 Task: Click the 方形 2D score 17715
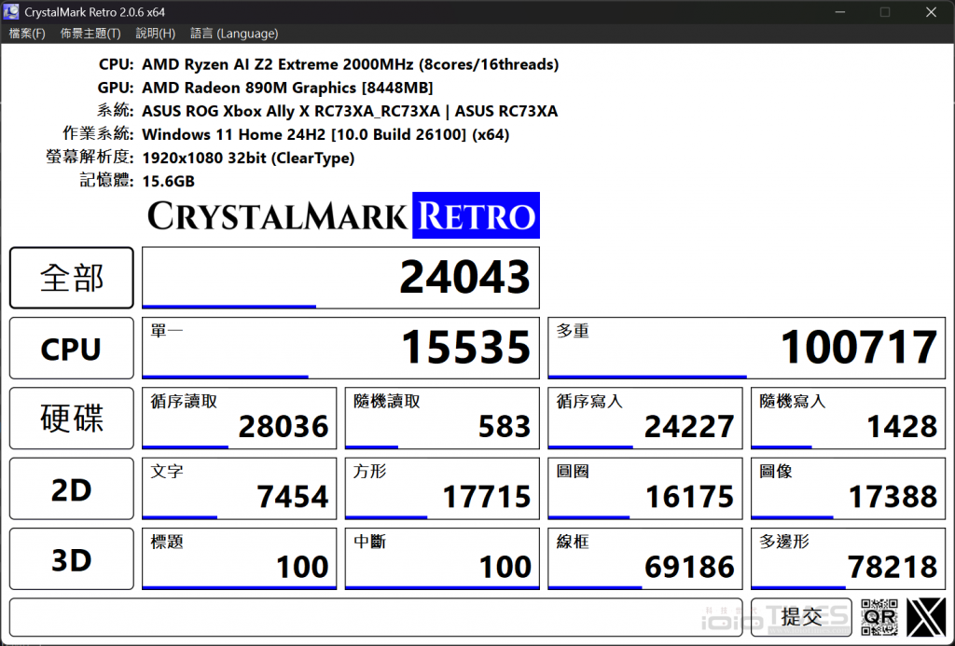[x=442, y=488]
